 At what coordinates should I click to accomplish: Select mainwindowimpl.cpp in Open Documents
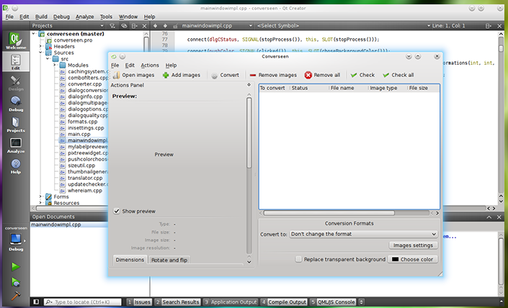(56, 225)
